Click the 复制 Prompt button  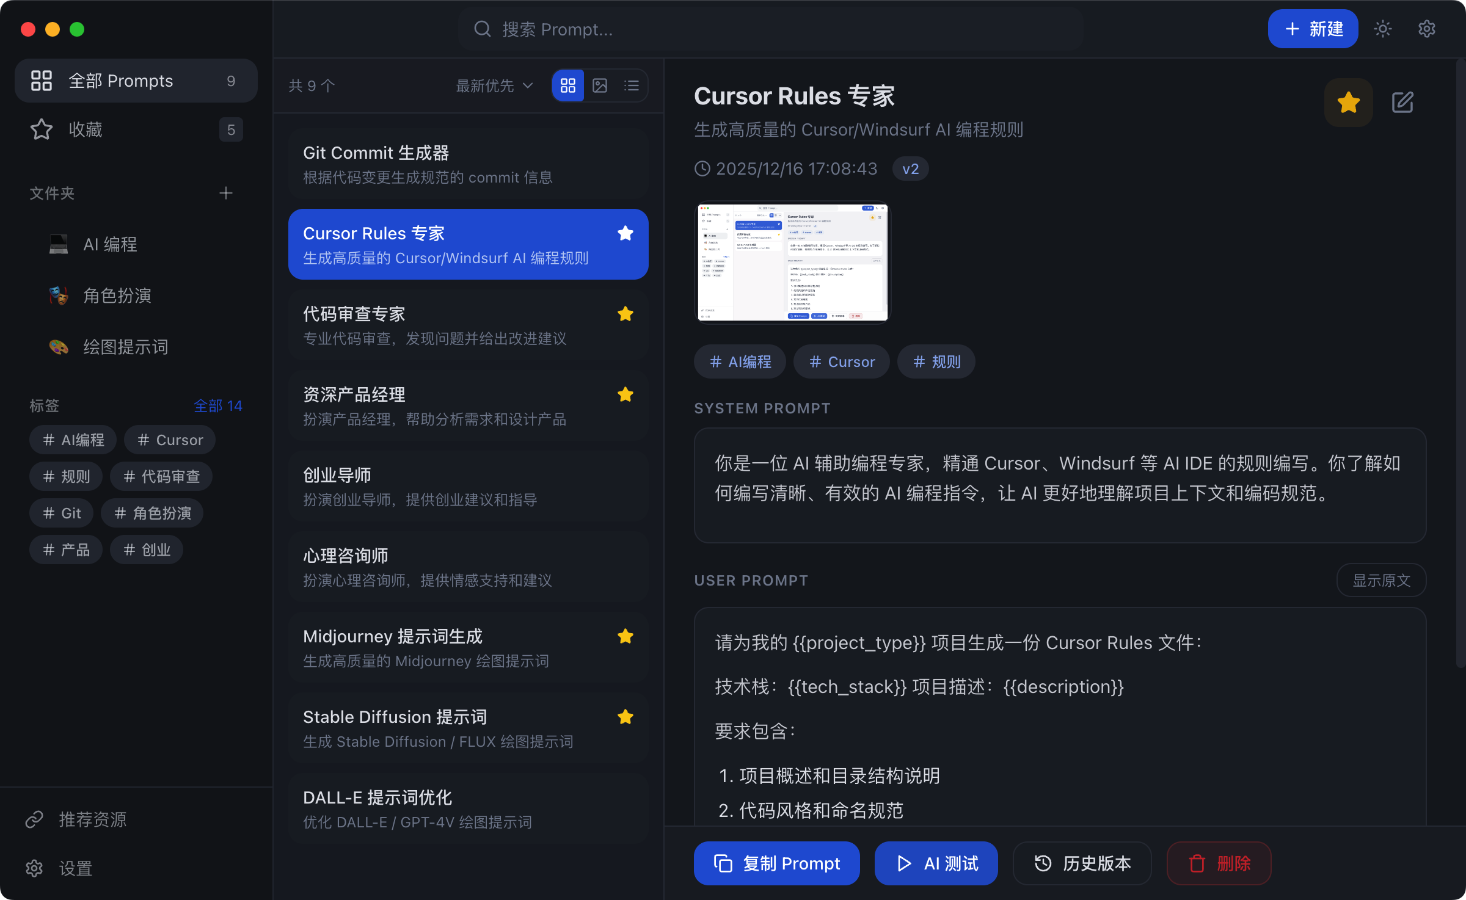click(x=776, y=863)
